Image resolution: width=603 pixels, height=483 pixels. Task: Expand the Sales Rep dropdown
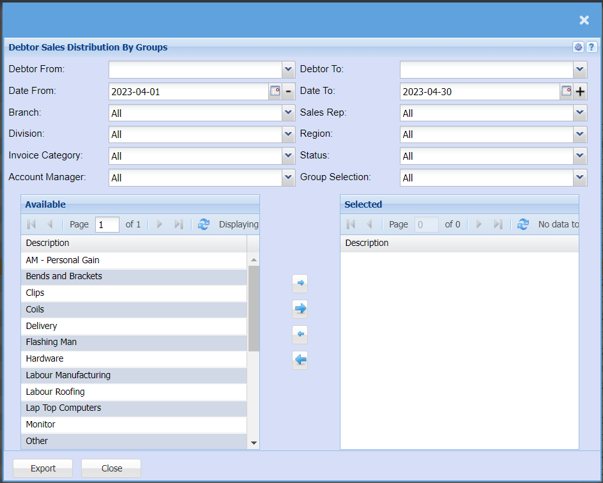tap(580, 113)
